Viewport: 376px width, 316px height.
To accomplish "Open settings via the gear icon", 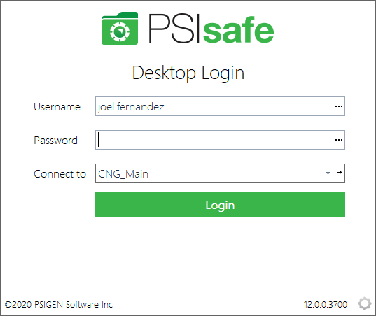I will 365,303.
